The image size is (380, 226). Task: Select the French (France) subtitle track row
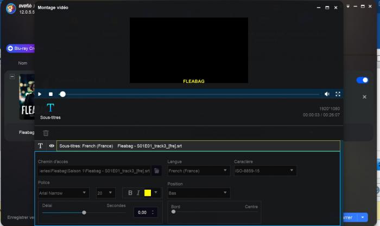click(x=198, y=146)
